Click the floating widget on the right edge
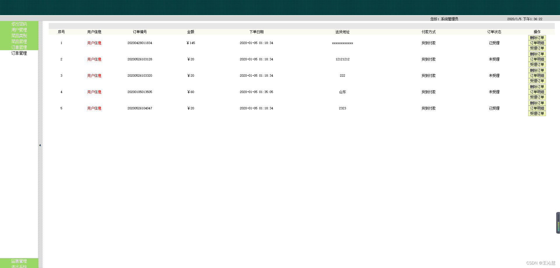The height and width of the screenshot is (268, 560). coord(558,223)
